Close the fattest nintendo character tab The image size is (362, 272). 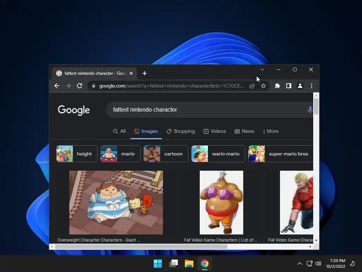[131, 73]
